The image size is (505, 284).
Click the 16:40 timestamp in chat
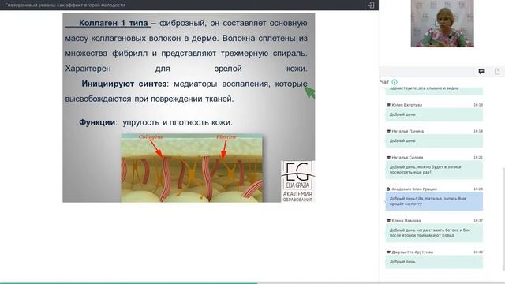[x=478, y=252]
